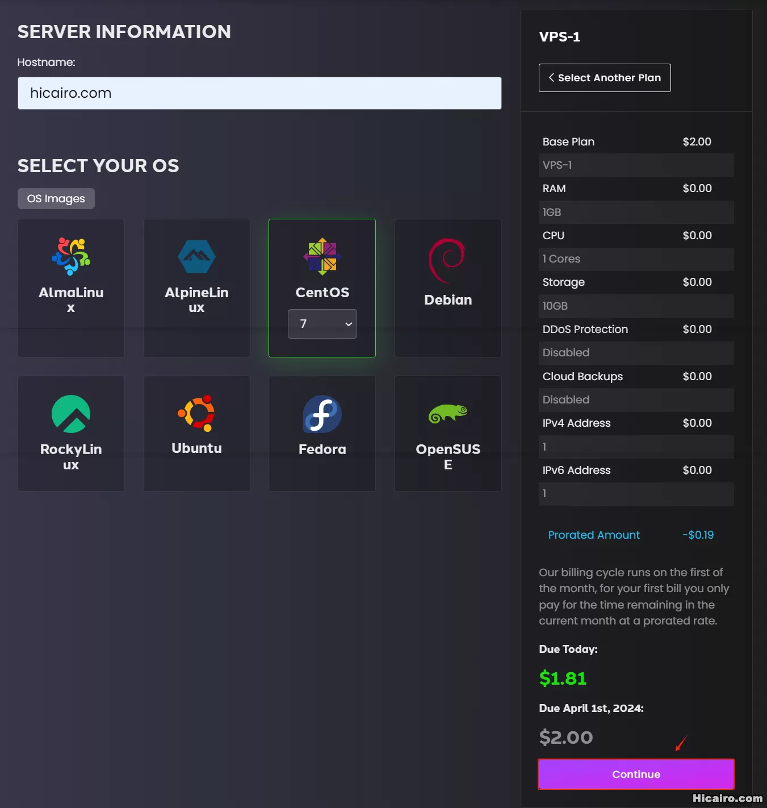The image size is (767, 808).
Task: Click the Storage label
Action: [x=563, y=282]
